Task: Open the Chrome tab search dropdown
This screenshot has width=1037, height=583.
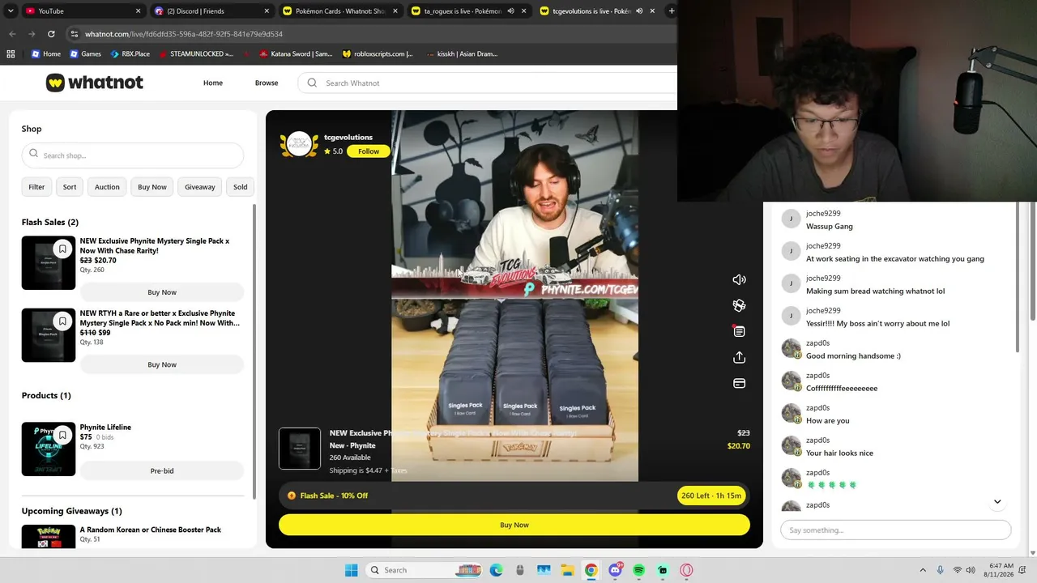Action: pyautogui.click(x=11, y=11)
